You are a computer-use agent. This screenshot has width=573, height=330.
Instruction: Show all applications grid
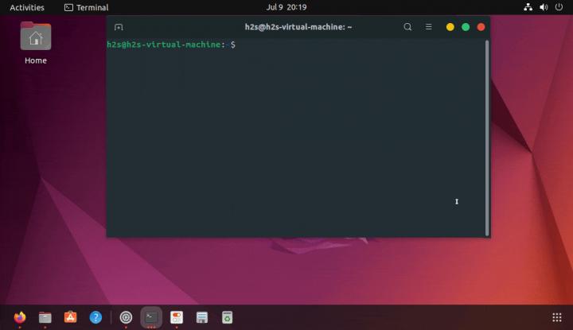[556, 317]
